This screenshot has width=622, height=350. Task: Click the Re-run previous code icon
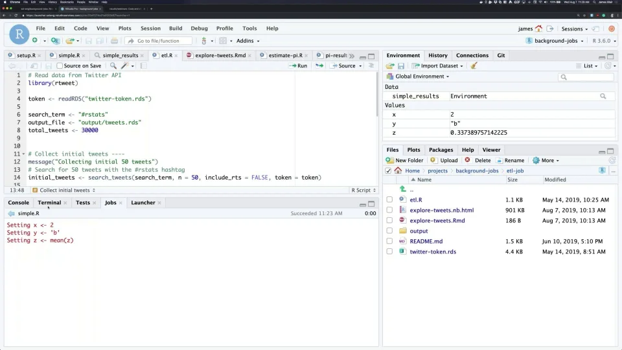pyautogui.click(x=319, y=65)
